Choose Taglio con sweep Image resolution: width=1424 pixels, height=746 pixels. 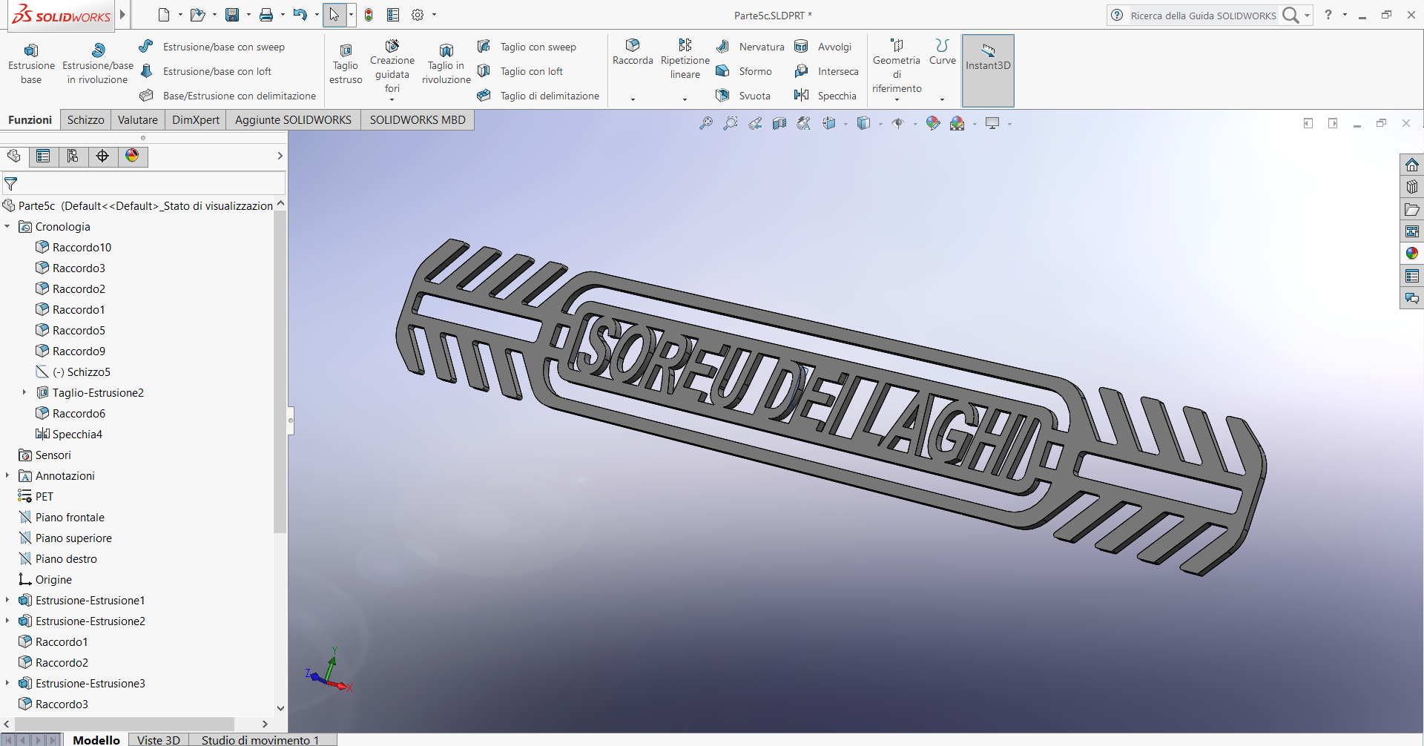tap(527, 47)
